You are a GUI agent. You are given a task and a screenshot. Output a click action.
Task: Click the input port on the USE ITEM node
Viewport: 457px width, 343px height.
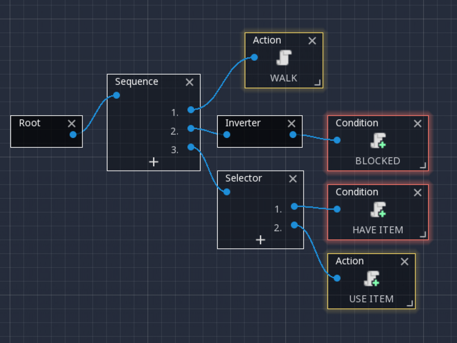pos(337,277)
